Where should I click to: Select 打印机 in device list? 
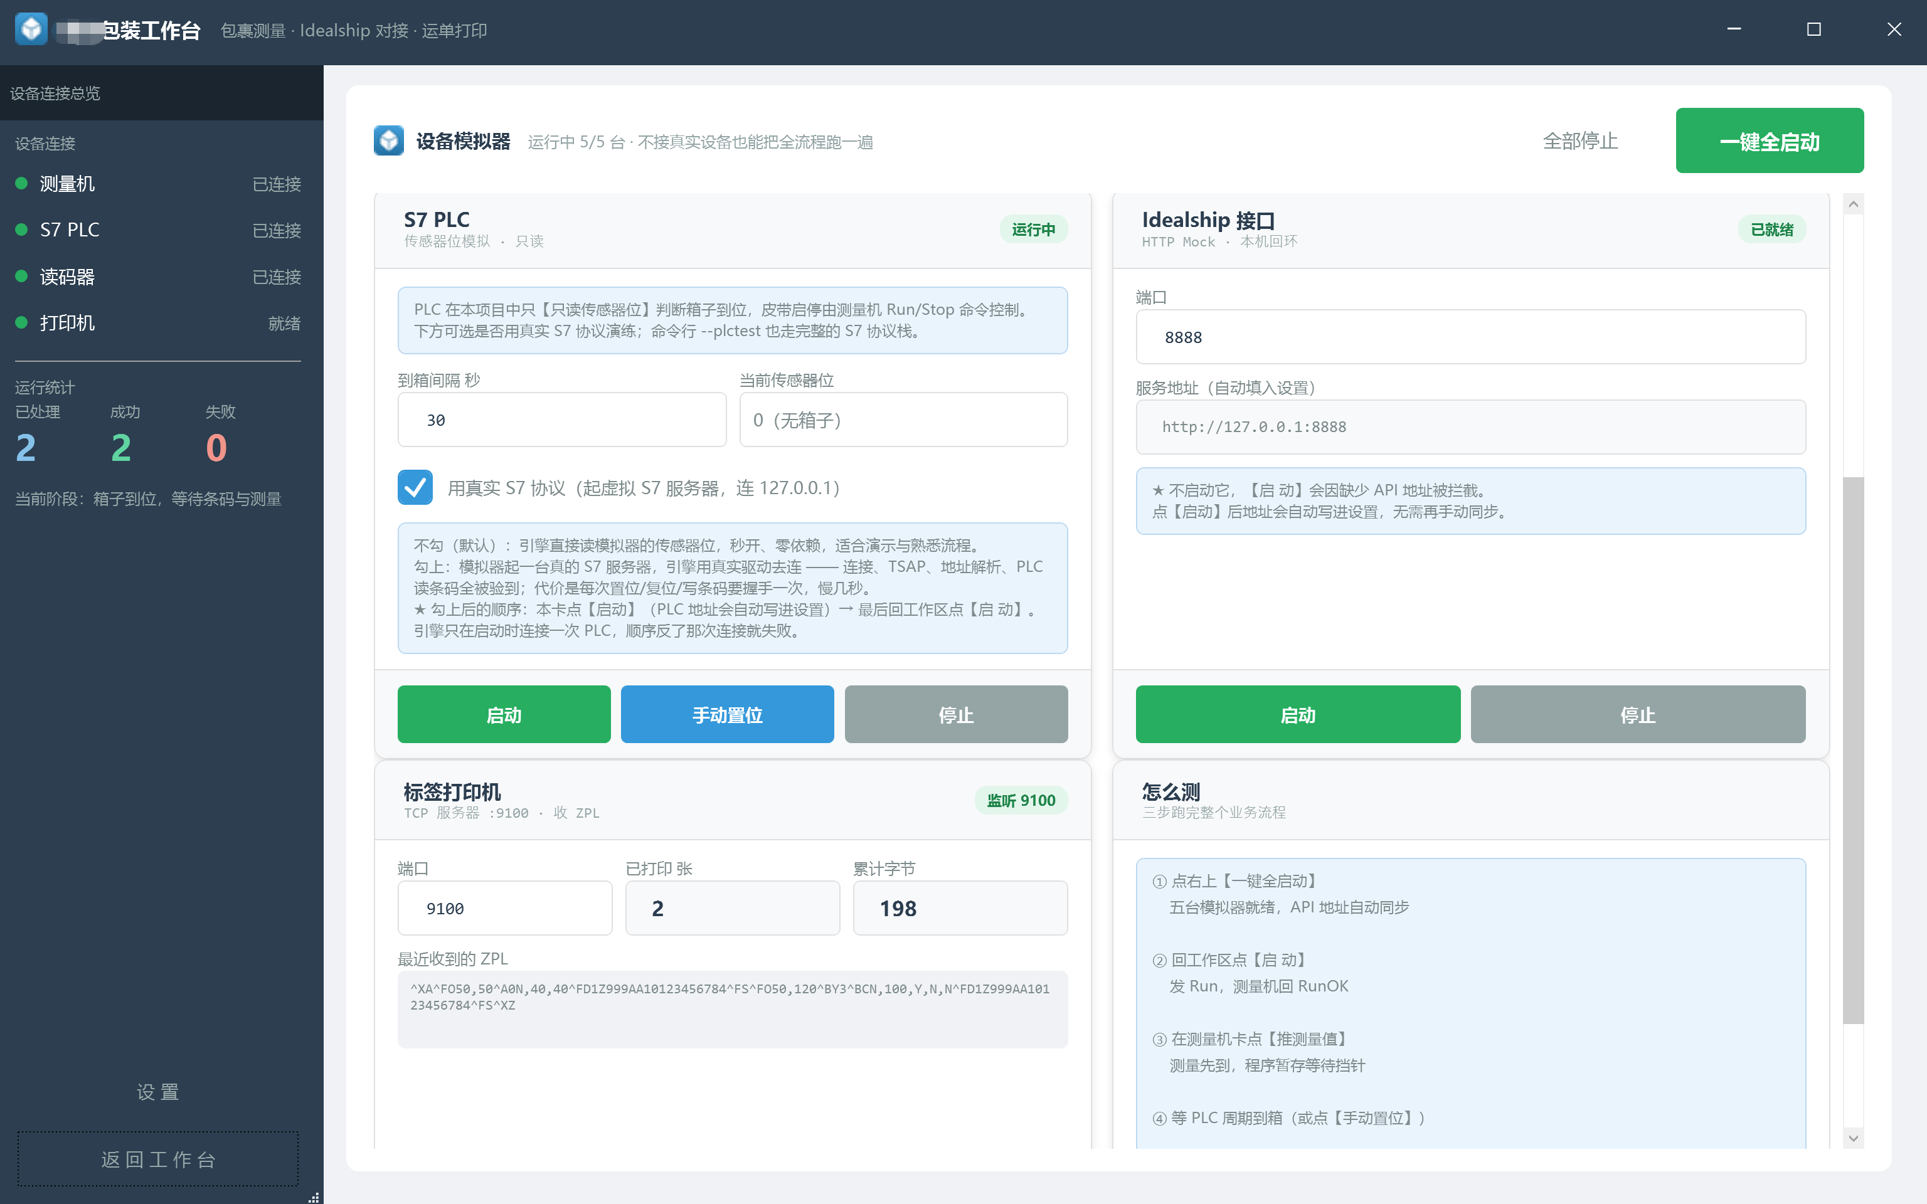[x=159, y=322]
